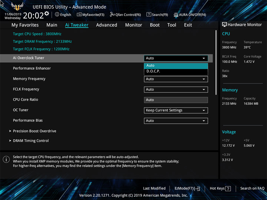Open Qfan Control(F6)
267x200 pixels.
point(125,14)
